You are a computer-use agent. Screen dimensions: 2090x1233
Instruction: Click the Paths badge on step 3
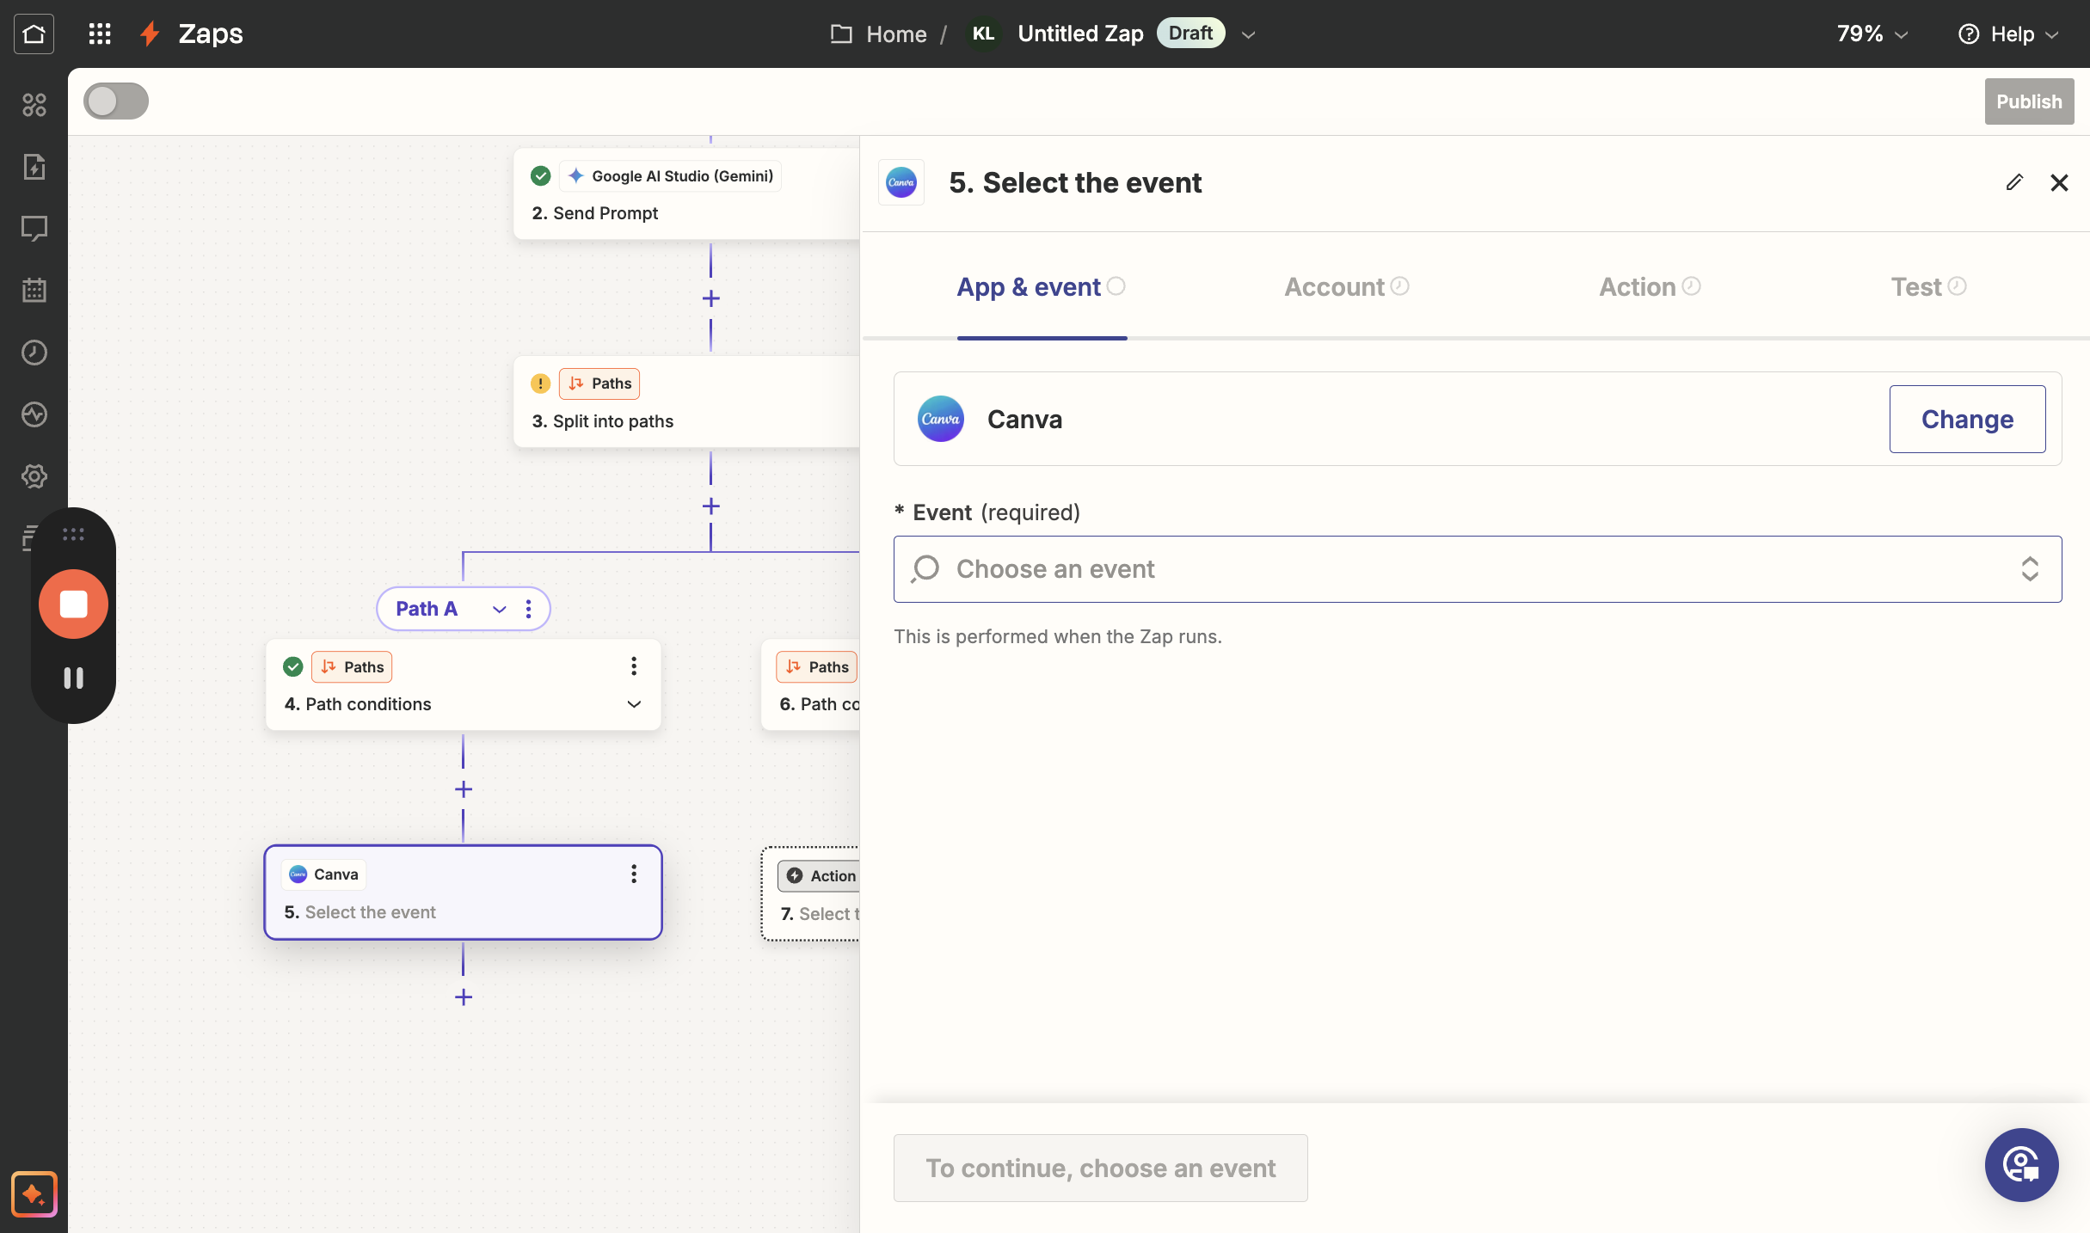(599, 383)
